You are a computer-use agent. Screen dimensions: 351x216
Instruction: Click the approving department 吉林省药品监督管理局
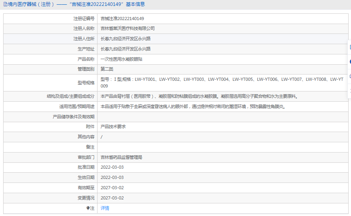point(121,157)
